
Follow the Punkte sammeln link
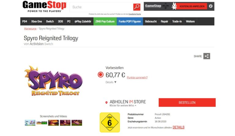coord(137,77)
